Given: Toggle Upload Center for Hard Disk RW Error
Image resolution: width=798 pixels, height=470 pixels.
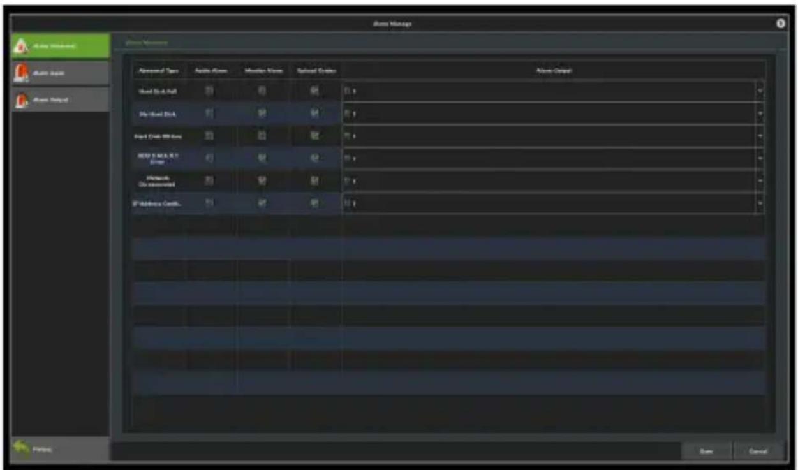Looking at the screenshot, I should (314, 136).
